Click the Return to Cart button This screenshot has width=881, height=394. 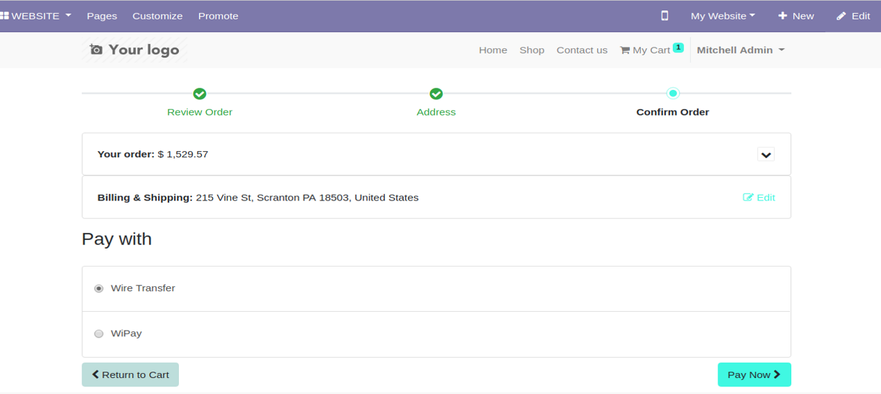tap(130, 375)
